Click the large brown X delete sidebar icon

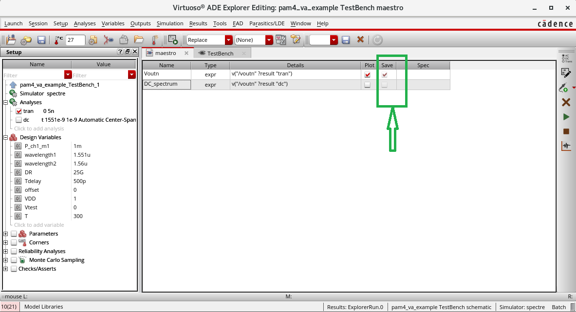[x=566, y=102]
